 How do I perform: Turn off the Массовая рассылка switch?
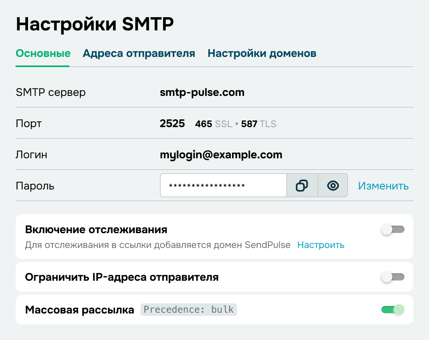pyautogui.click(x=393, y=310)
